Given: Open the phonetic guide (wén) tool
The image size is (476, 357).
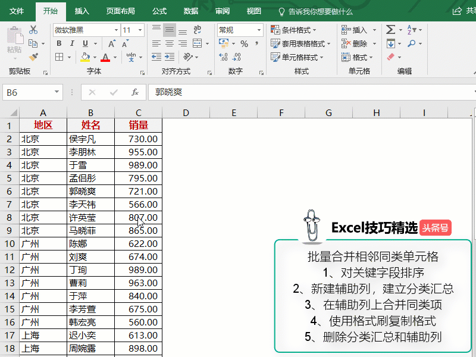Looking at the screenshot, I should 131,57.
